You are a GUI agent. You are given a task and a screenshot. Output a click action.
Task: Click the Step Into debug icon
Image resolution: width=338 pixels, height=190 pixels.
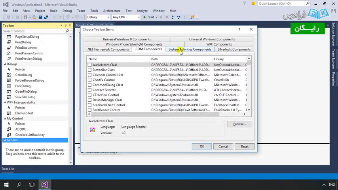[173, 17]
